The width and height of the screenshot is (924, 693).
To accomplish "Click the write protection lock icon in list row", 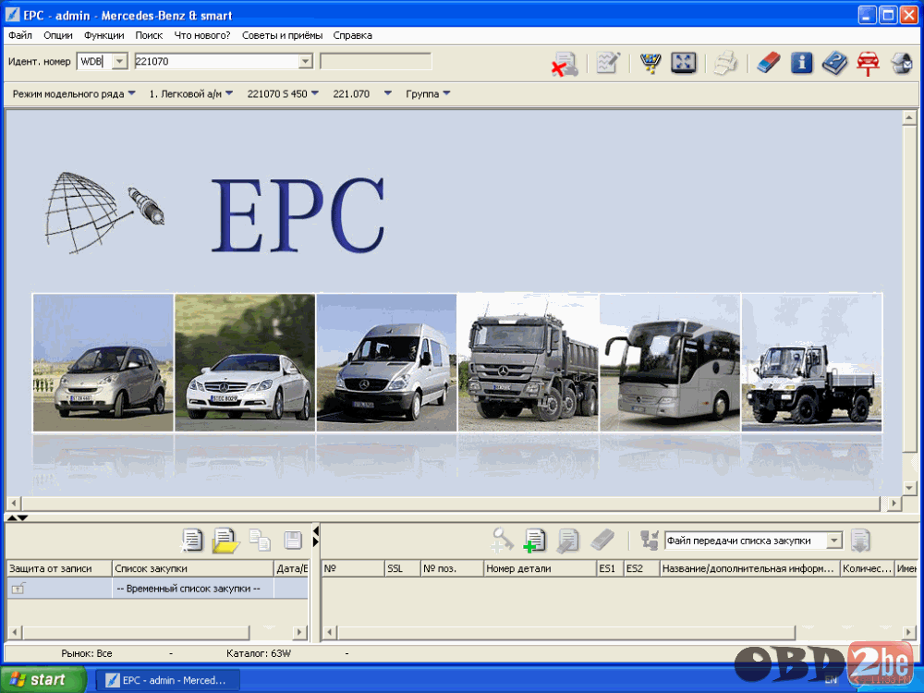I will [x=18, y=588].
